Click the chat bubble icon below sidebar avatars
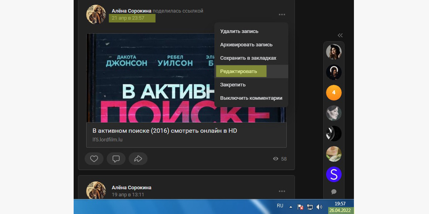Viewport: 429px width, 214px height. tap(334, 192)
